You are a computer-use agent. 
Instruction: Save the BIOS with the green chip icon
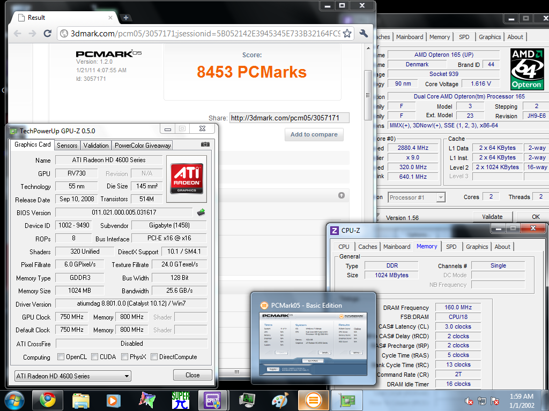[201, 212]
